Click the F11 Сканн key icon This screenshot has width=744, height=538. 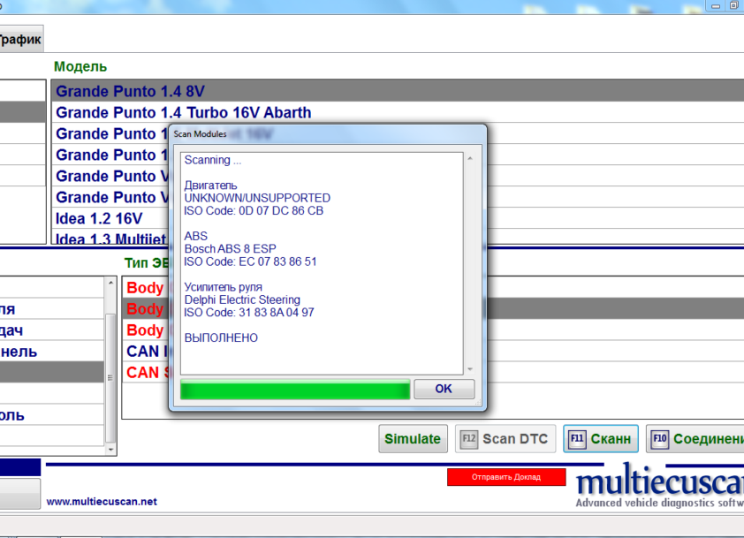(x=577, y=439)
